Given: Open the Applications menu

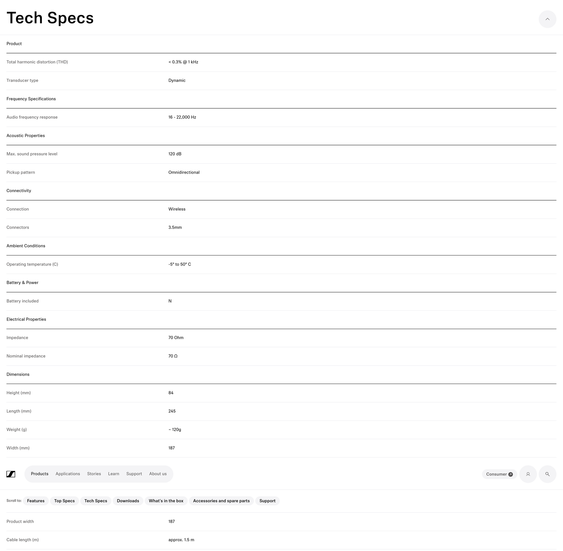Looking at the screenshot, I should pyautogui.click(x=67, y=474).
